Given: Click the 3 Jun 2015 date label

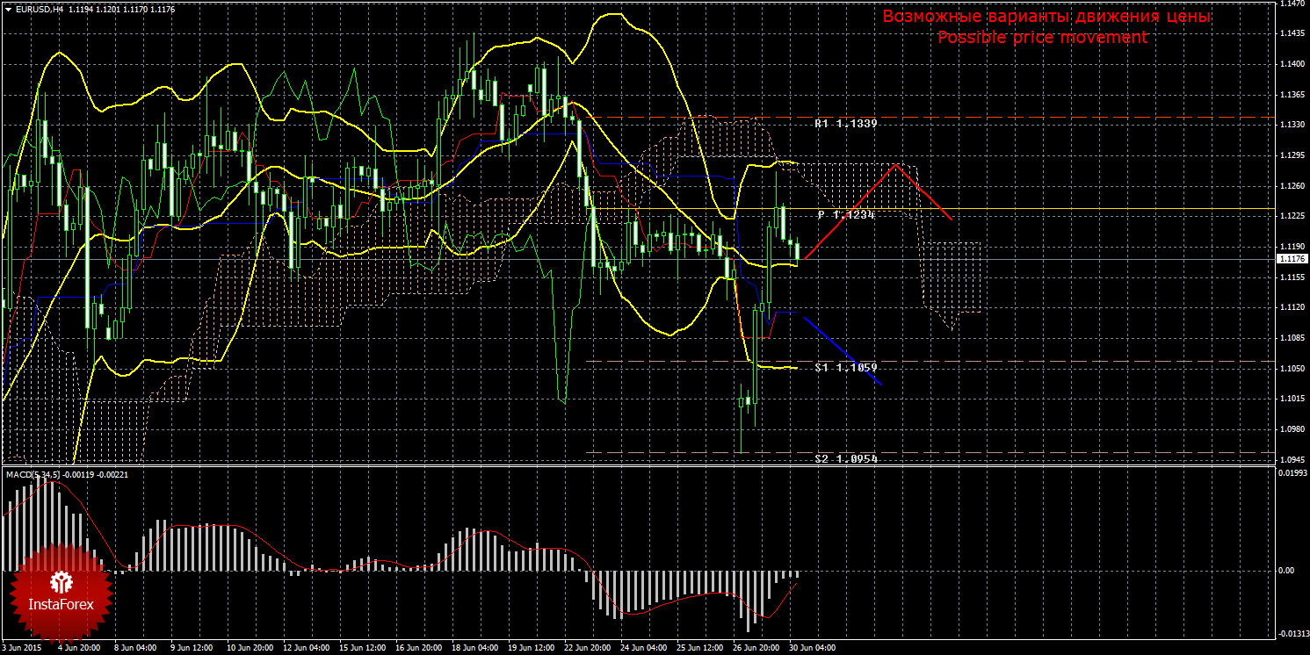Looking at the screenshot, I should pyautogui.click(x=23, y=648).
